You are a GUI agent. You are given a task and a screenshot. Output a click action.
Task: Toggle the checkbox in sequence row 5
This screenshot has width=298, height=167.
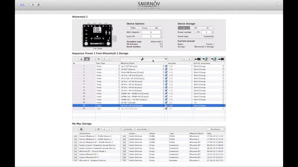pos(166,78)
